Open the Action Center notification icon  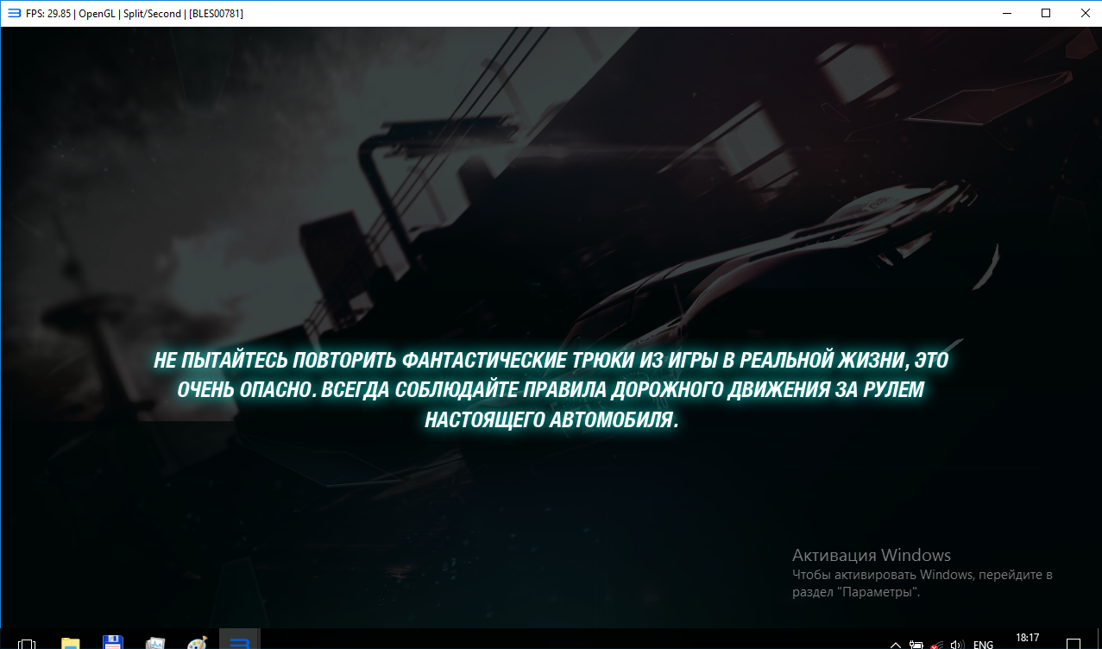[x=1074, y=644]
